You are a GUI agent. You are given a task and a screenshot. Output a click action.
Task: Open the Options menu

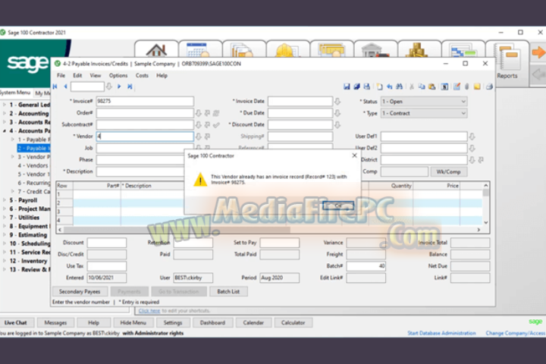[x=118, y=75]
